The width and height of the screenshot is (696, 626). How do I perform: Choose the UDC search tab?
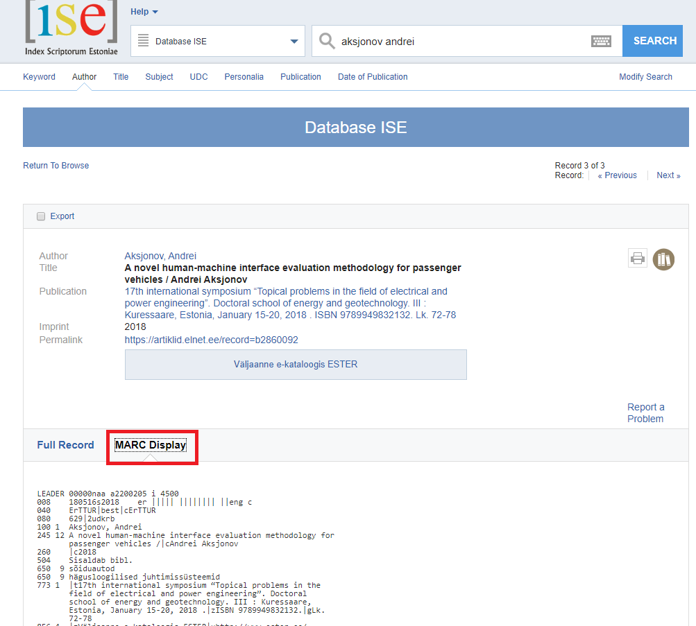pos(199,77)
